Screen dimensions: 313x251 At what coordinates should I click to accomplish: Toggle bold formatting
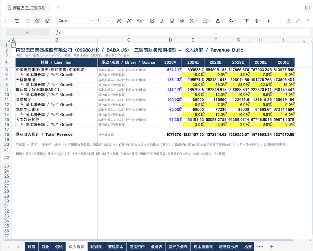pyautogui.click(x=152, y=21)
